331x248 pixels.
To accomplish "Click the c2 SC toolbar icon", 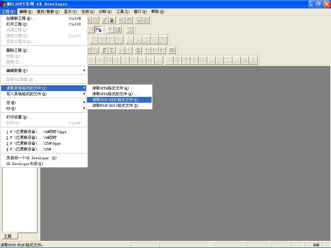I will tap(177, 60).
